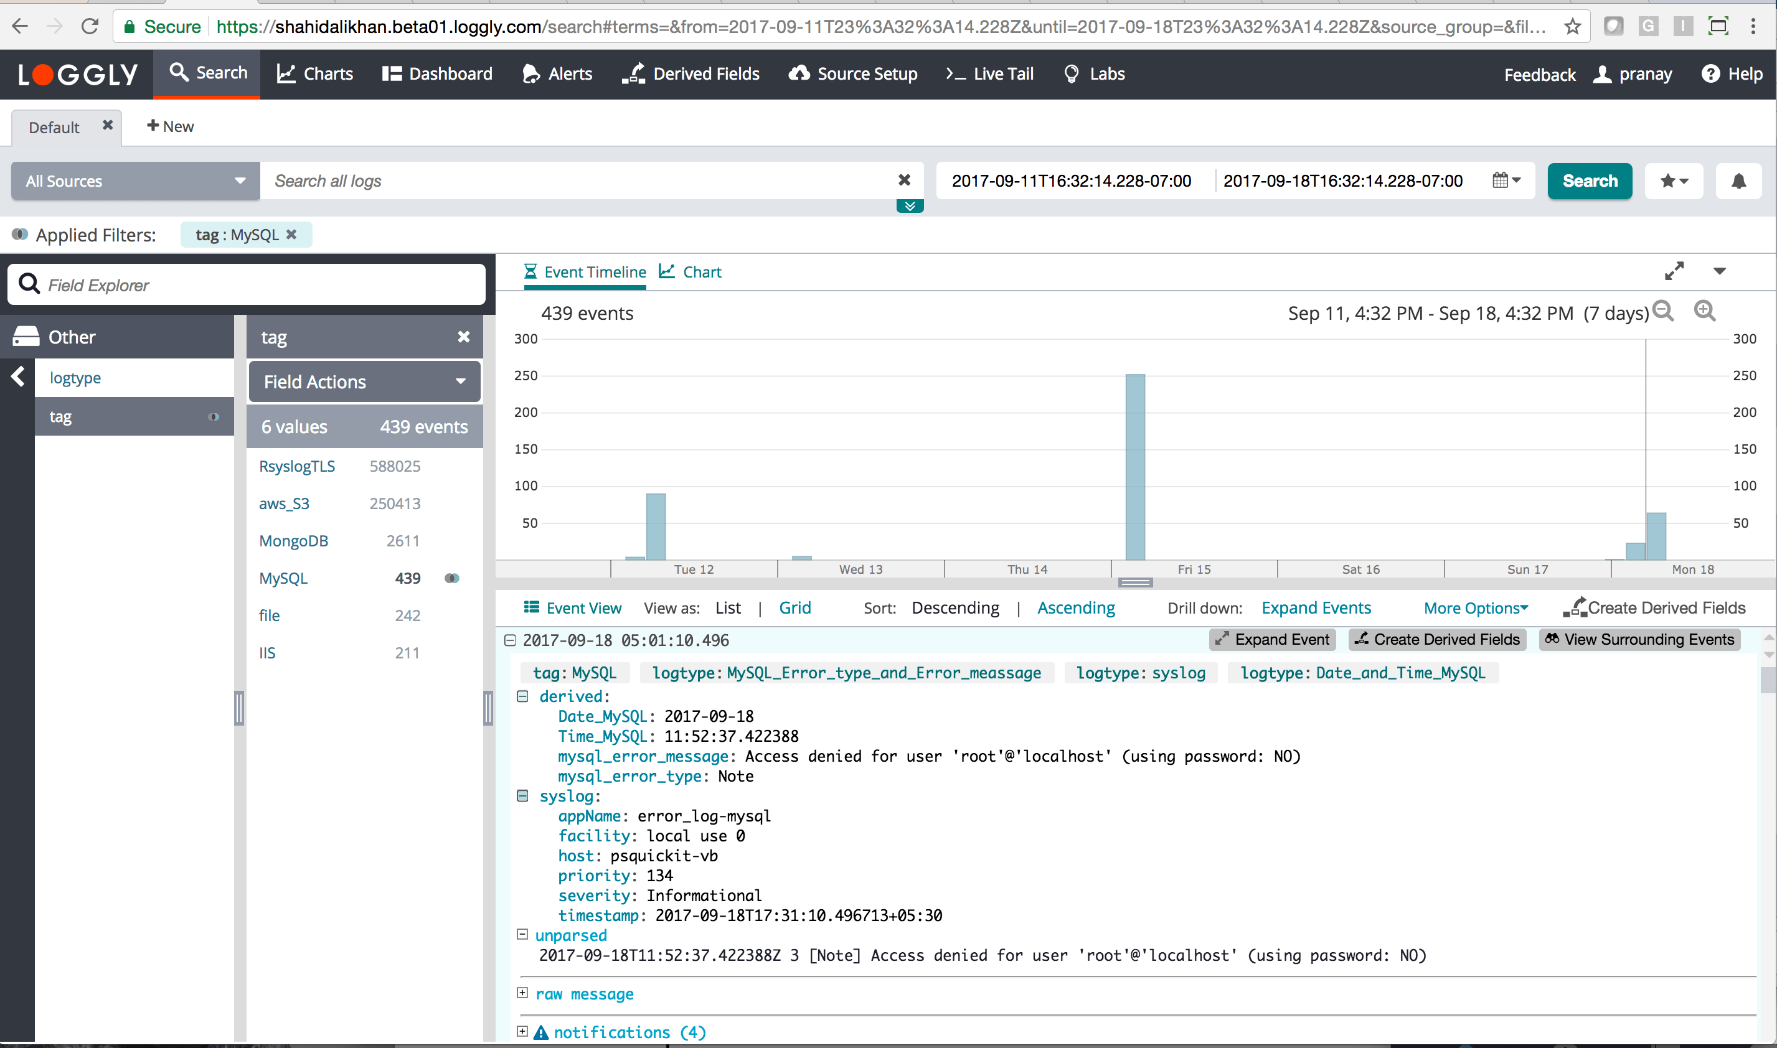Open the Charts section
Image resolution: width=1777 pixels, height=1048 pixels.
pyautogui.click(x=317, y=73)
